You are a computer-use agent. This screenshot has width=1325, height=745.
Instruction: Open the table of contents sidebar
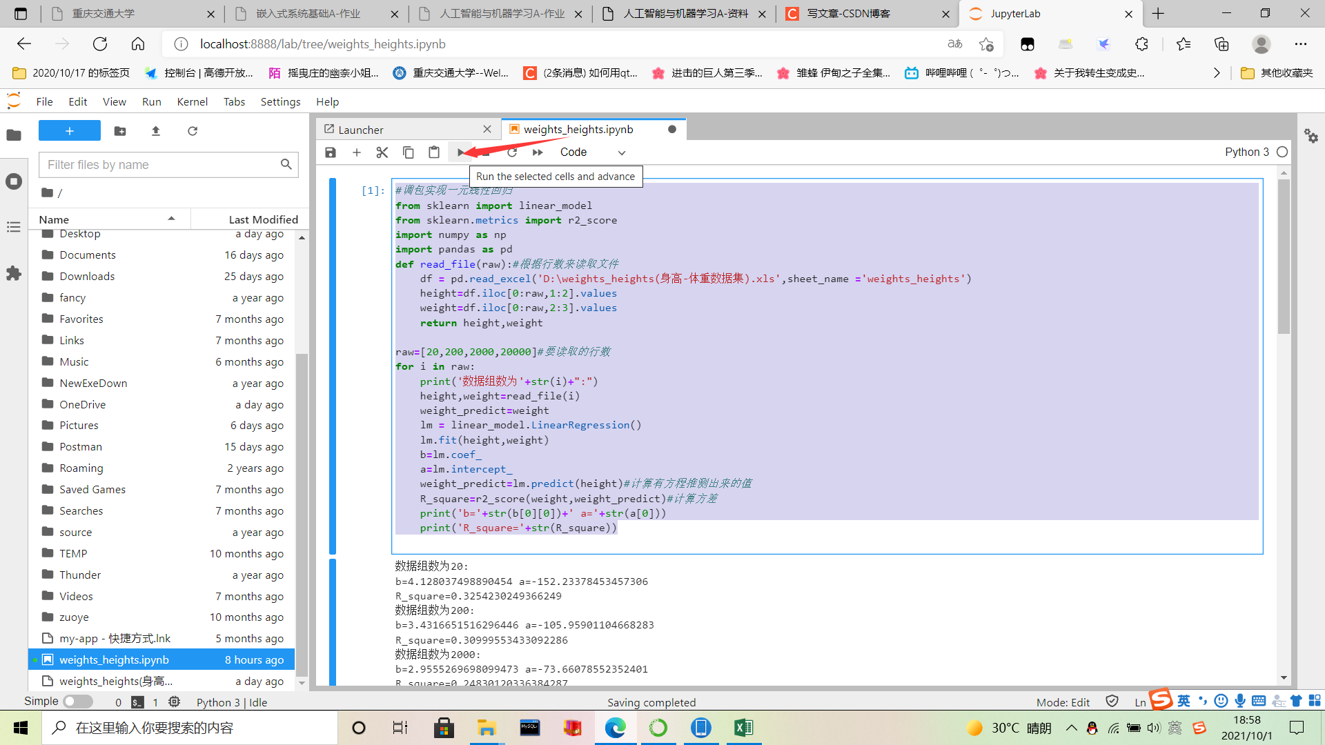14,227
